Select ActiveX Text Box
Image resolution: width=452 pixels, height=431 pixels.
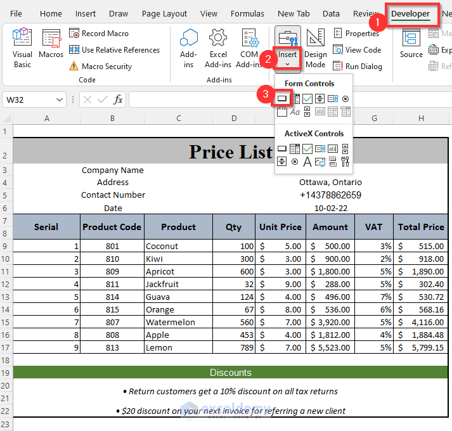pos(333,149)
